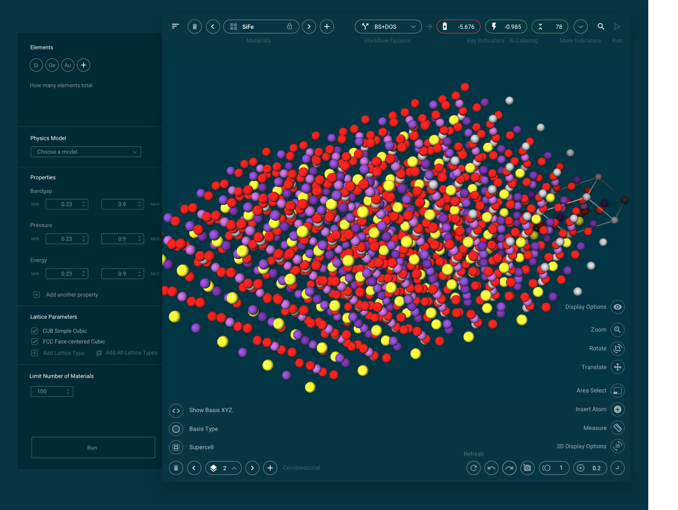Adjust Pressure MIN stepper arrows
The height and width of the screenshot is (510, 678).
click(x=84, y=239)
